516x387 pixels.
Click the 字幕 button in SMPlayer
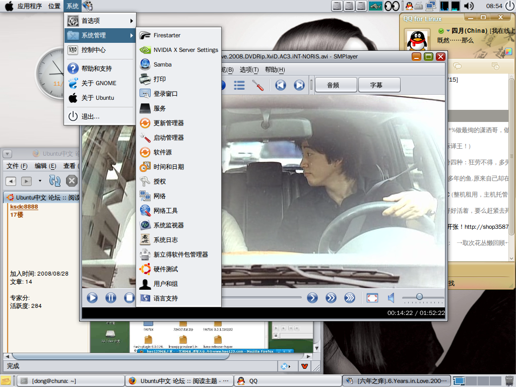tap(379, 85)
